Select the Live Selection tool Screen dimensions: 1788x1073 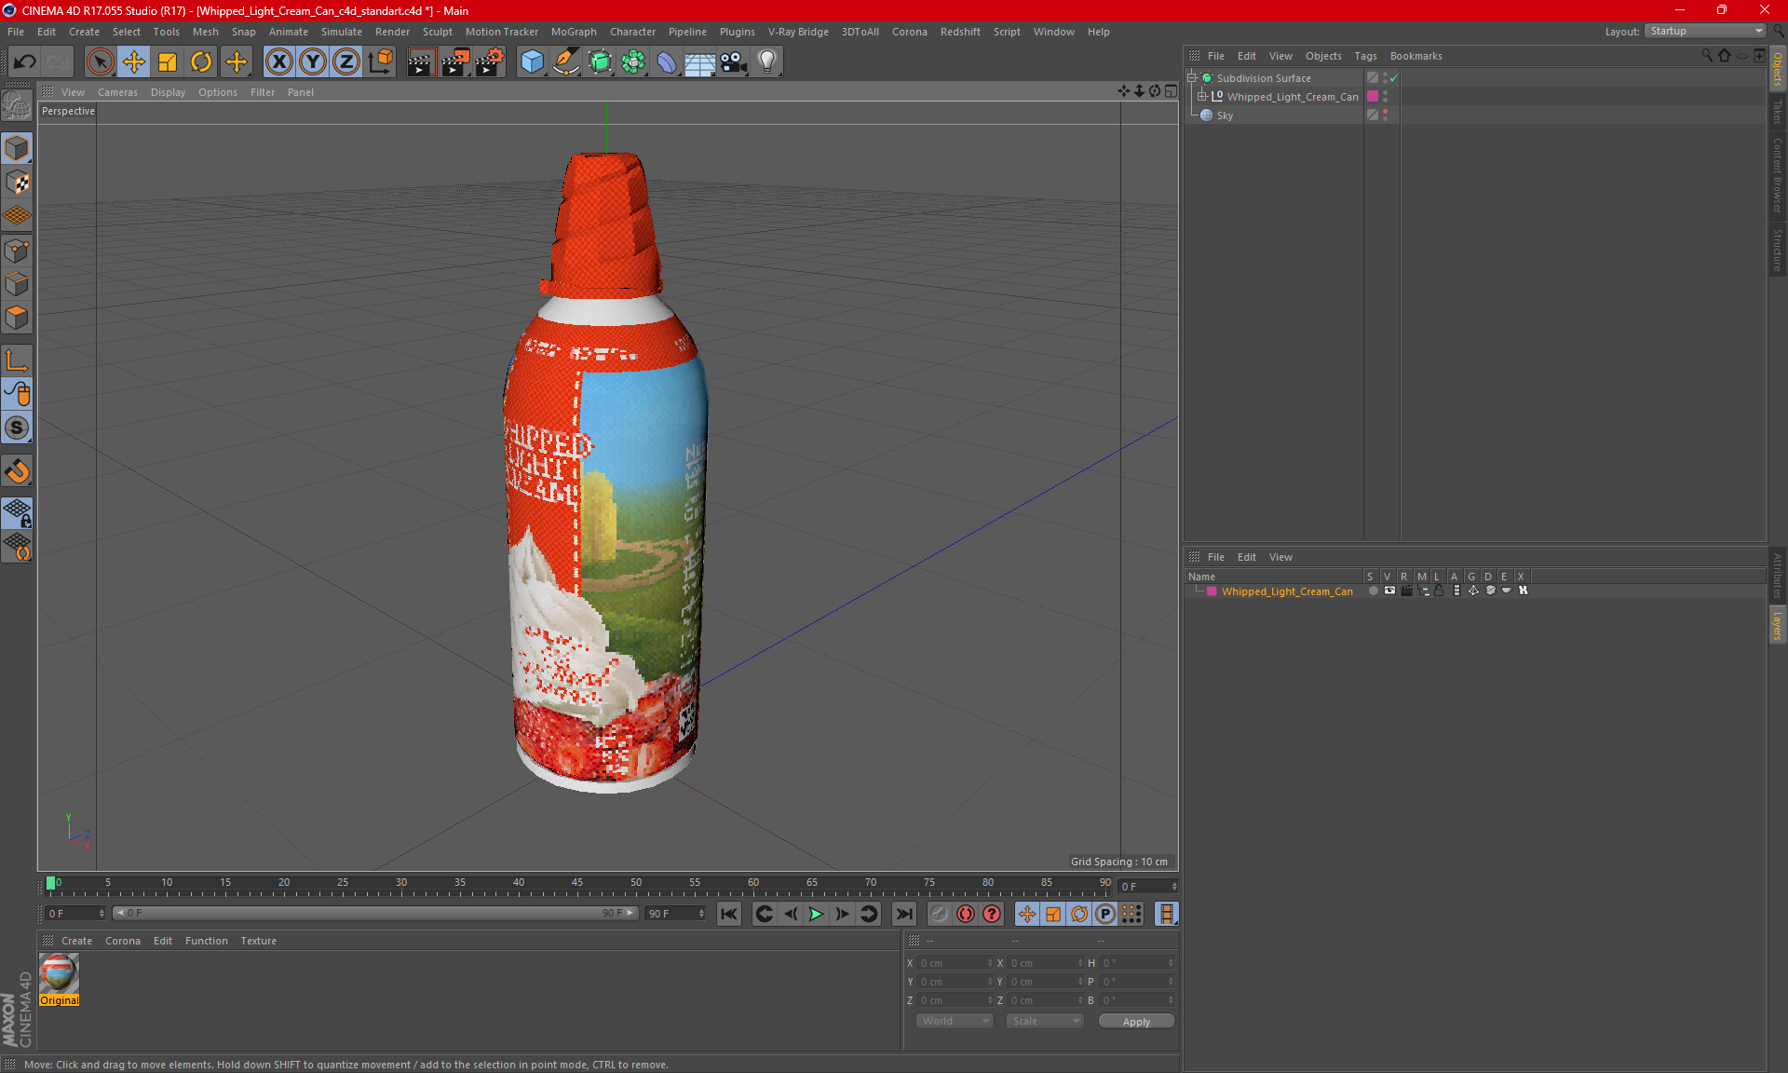[x=100, y=62]
